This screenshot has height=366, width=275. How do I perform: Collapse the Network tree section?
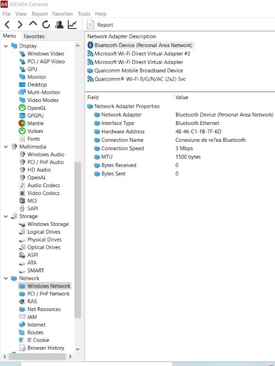coord(6,278)
